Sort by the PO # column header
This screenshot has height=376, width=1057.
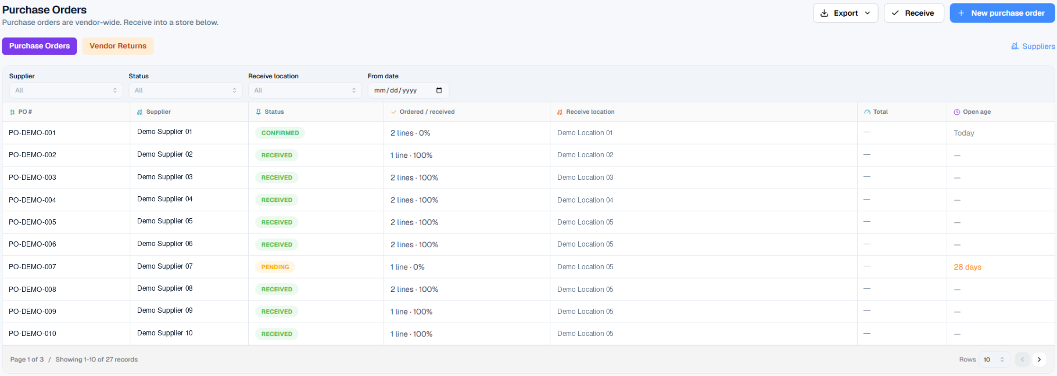tap(25, 112)
